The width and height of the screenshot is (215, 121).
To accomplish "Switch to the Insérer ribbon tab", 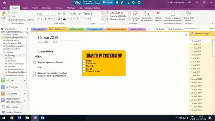I will pos(25,8).
